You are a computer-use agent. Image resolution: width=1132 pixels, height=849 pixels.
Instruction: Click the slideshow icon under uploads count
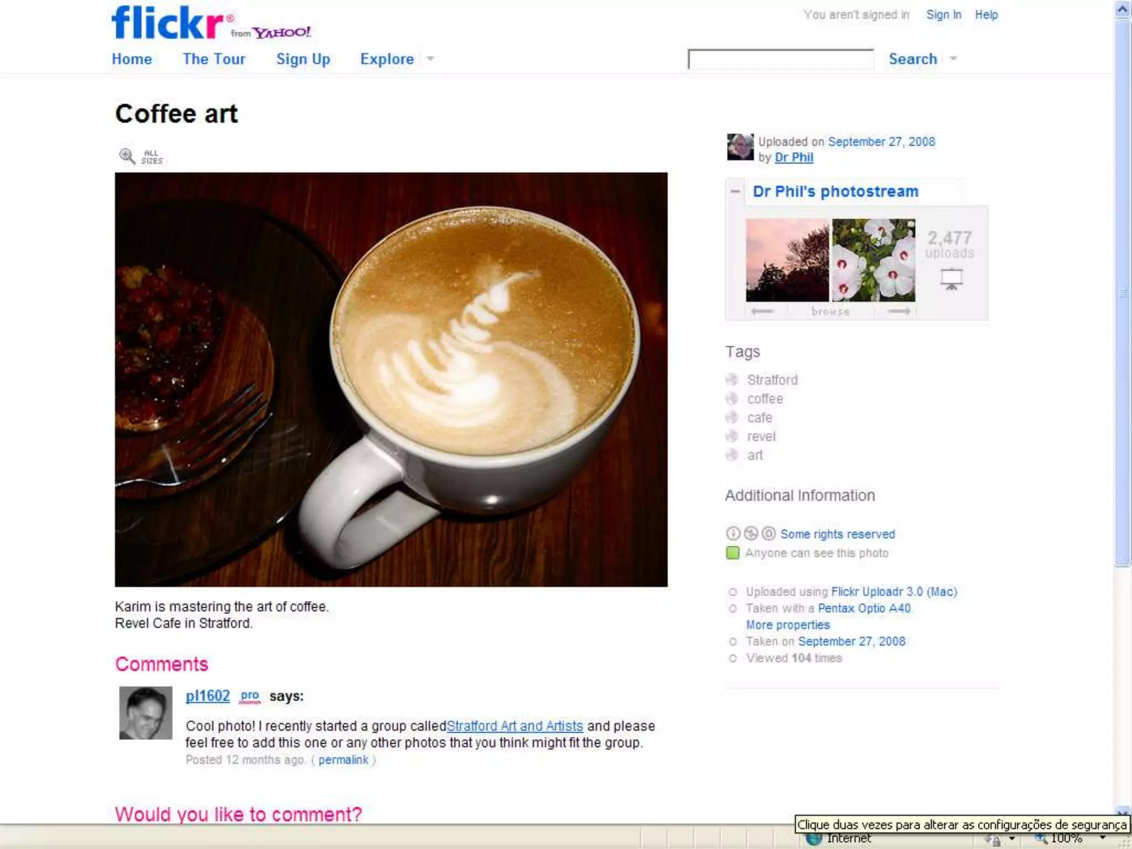[951, 279]
